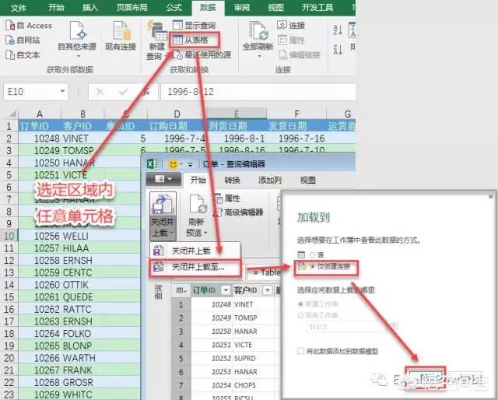Viewport: 498px width, 400px height.
Task: Open the query editor file menu button
Action: 163,179
